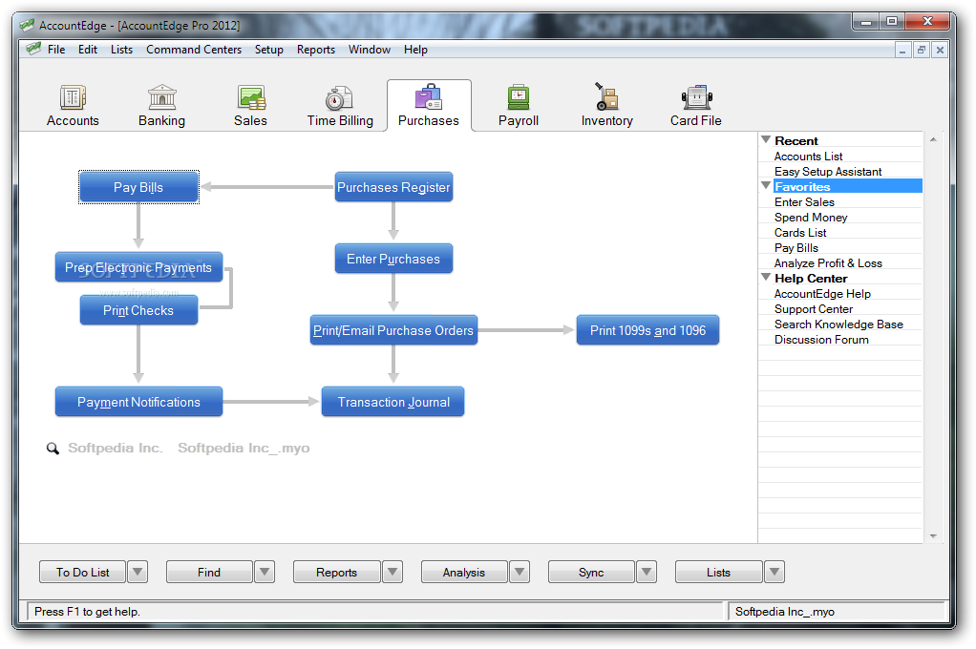Screen dimensions: 976x649
Task: Open the Inventory hand truck icon
Action: (606, 96)
